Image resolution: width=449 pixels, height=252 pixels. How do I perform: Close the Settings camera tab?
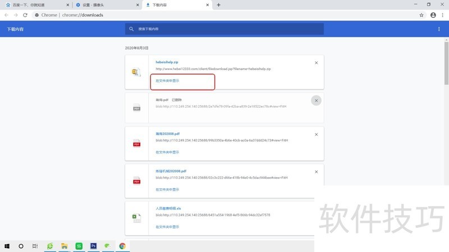point(138,5)
